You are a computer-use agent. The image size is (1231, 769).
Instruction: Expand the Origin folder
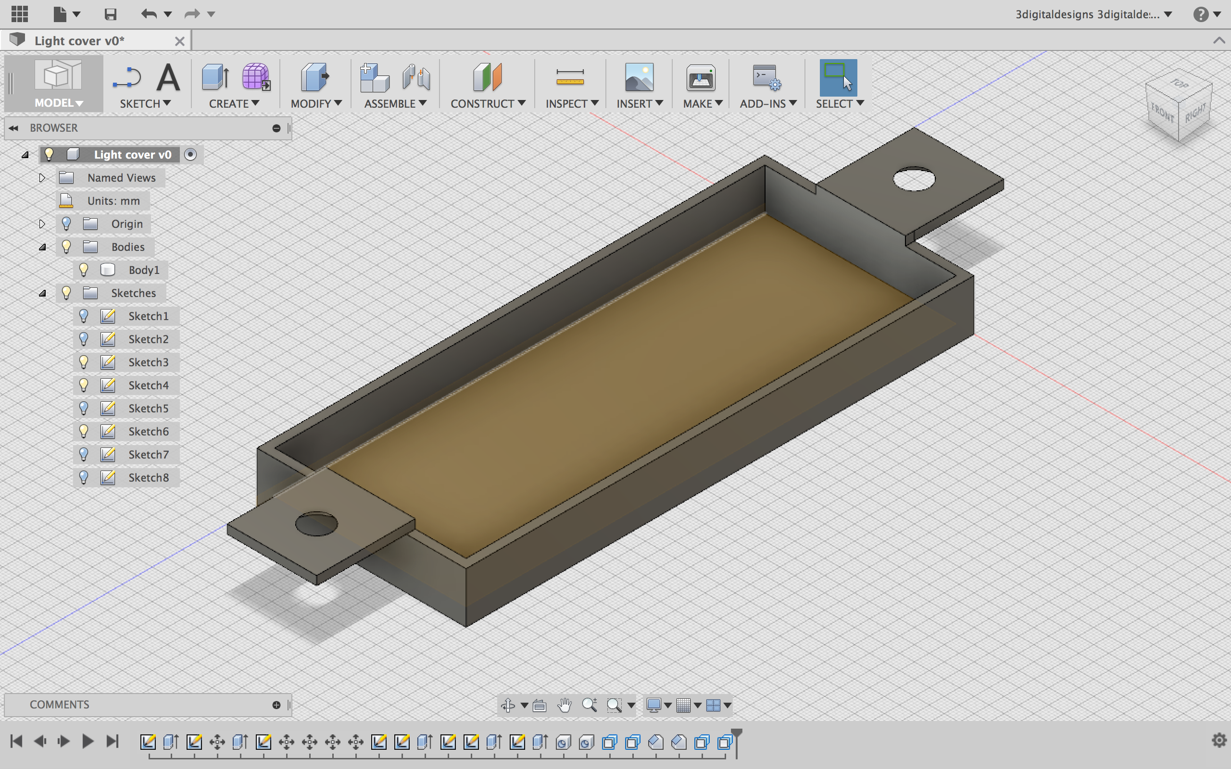(x=41, y=223)
